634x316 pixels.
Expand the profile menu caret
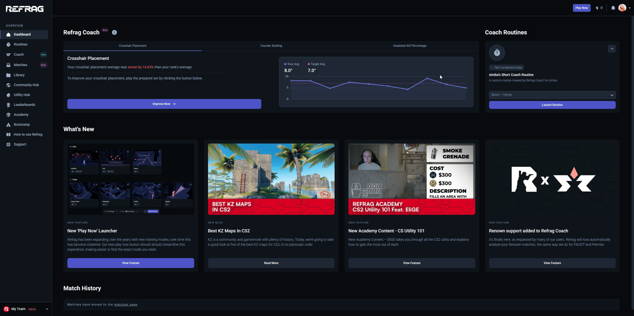tap(630, 8)
